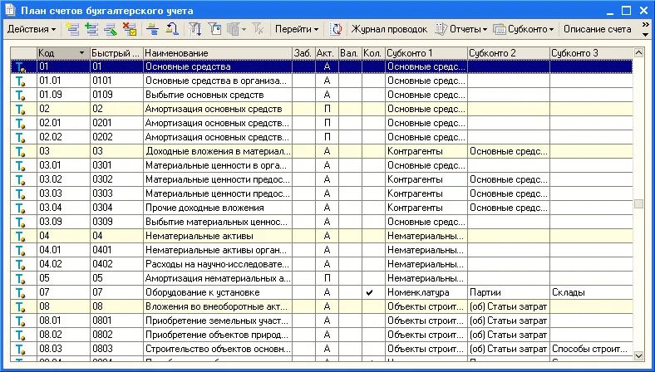Click the Кол. column header
This screenshot has width=655, height=372.
[x=373, y=53]
